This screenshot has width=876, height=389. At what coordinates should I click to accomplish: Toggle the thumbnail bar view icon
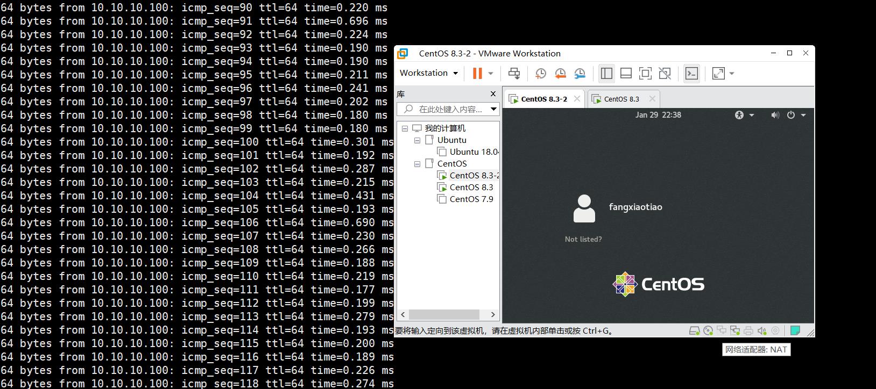(x=626, y=73)
